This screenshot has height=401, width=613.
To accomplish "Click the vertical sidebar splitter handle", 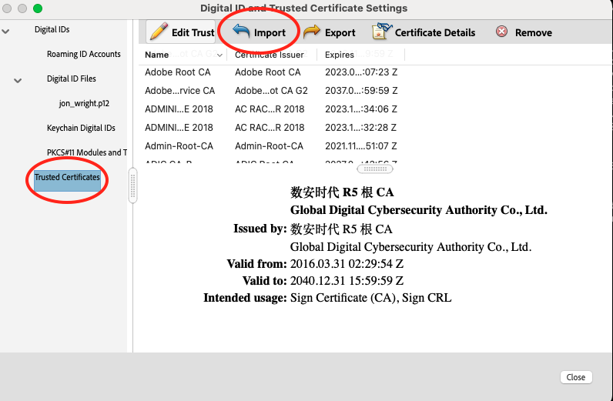I will [x=133, y=185].
